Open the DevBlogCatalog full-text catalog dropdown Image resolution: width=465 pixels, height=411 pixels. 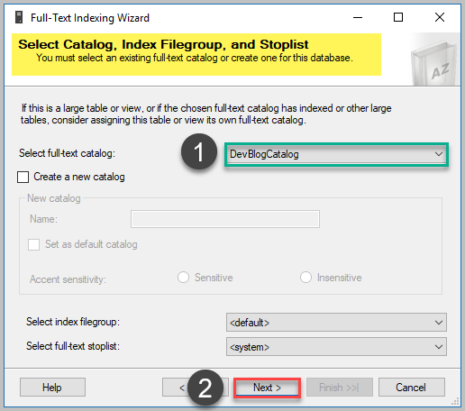pyautogui.click(x=336, y=154)
